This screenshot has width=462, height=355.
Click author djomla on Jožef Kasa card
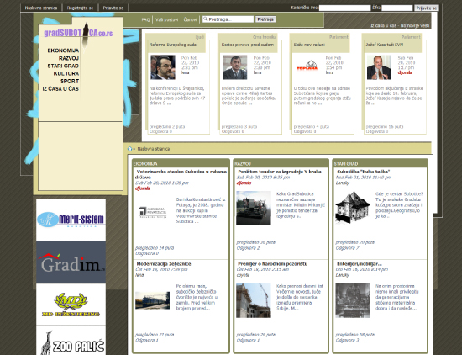point(405,72)
